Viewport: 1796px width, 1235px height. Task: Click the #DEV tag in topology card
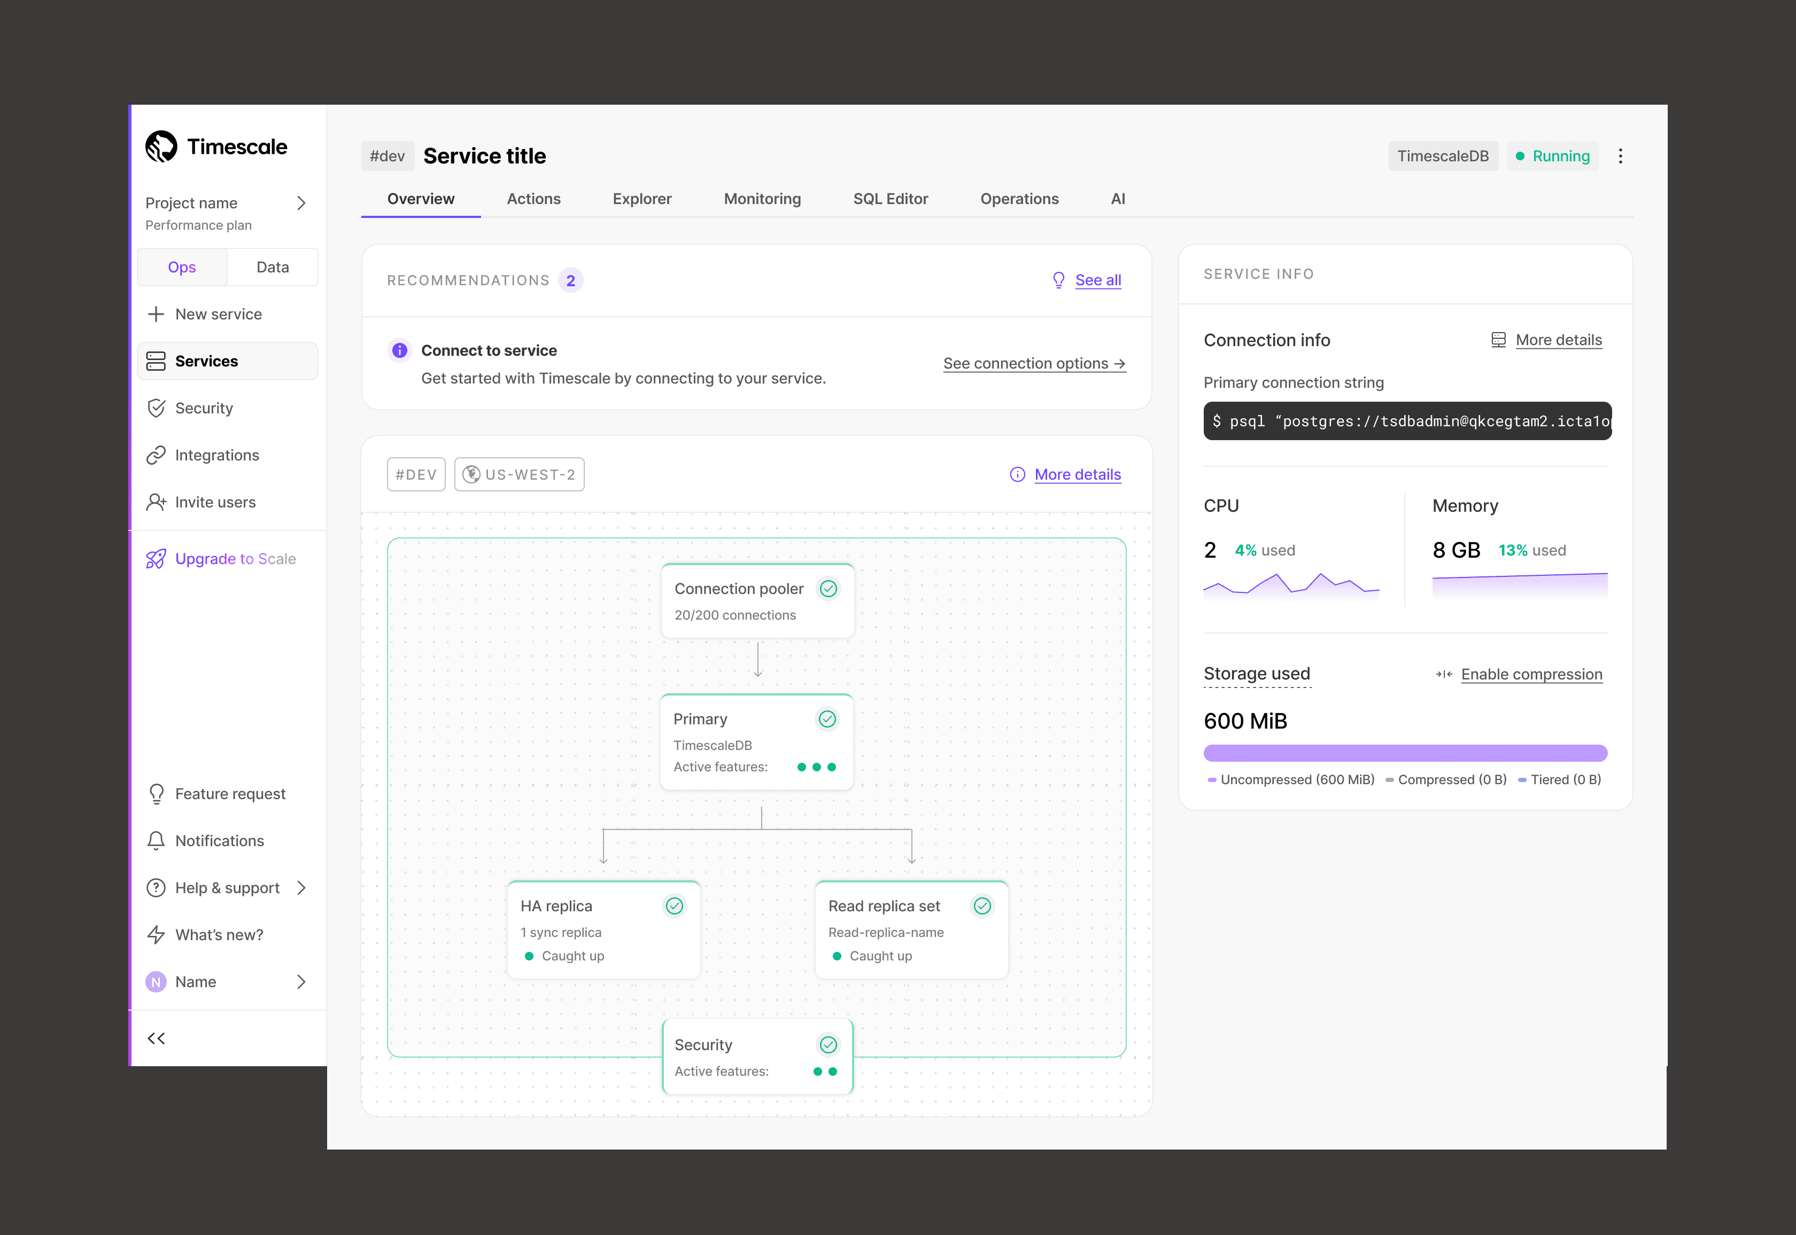(x=416, y=474)
